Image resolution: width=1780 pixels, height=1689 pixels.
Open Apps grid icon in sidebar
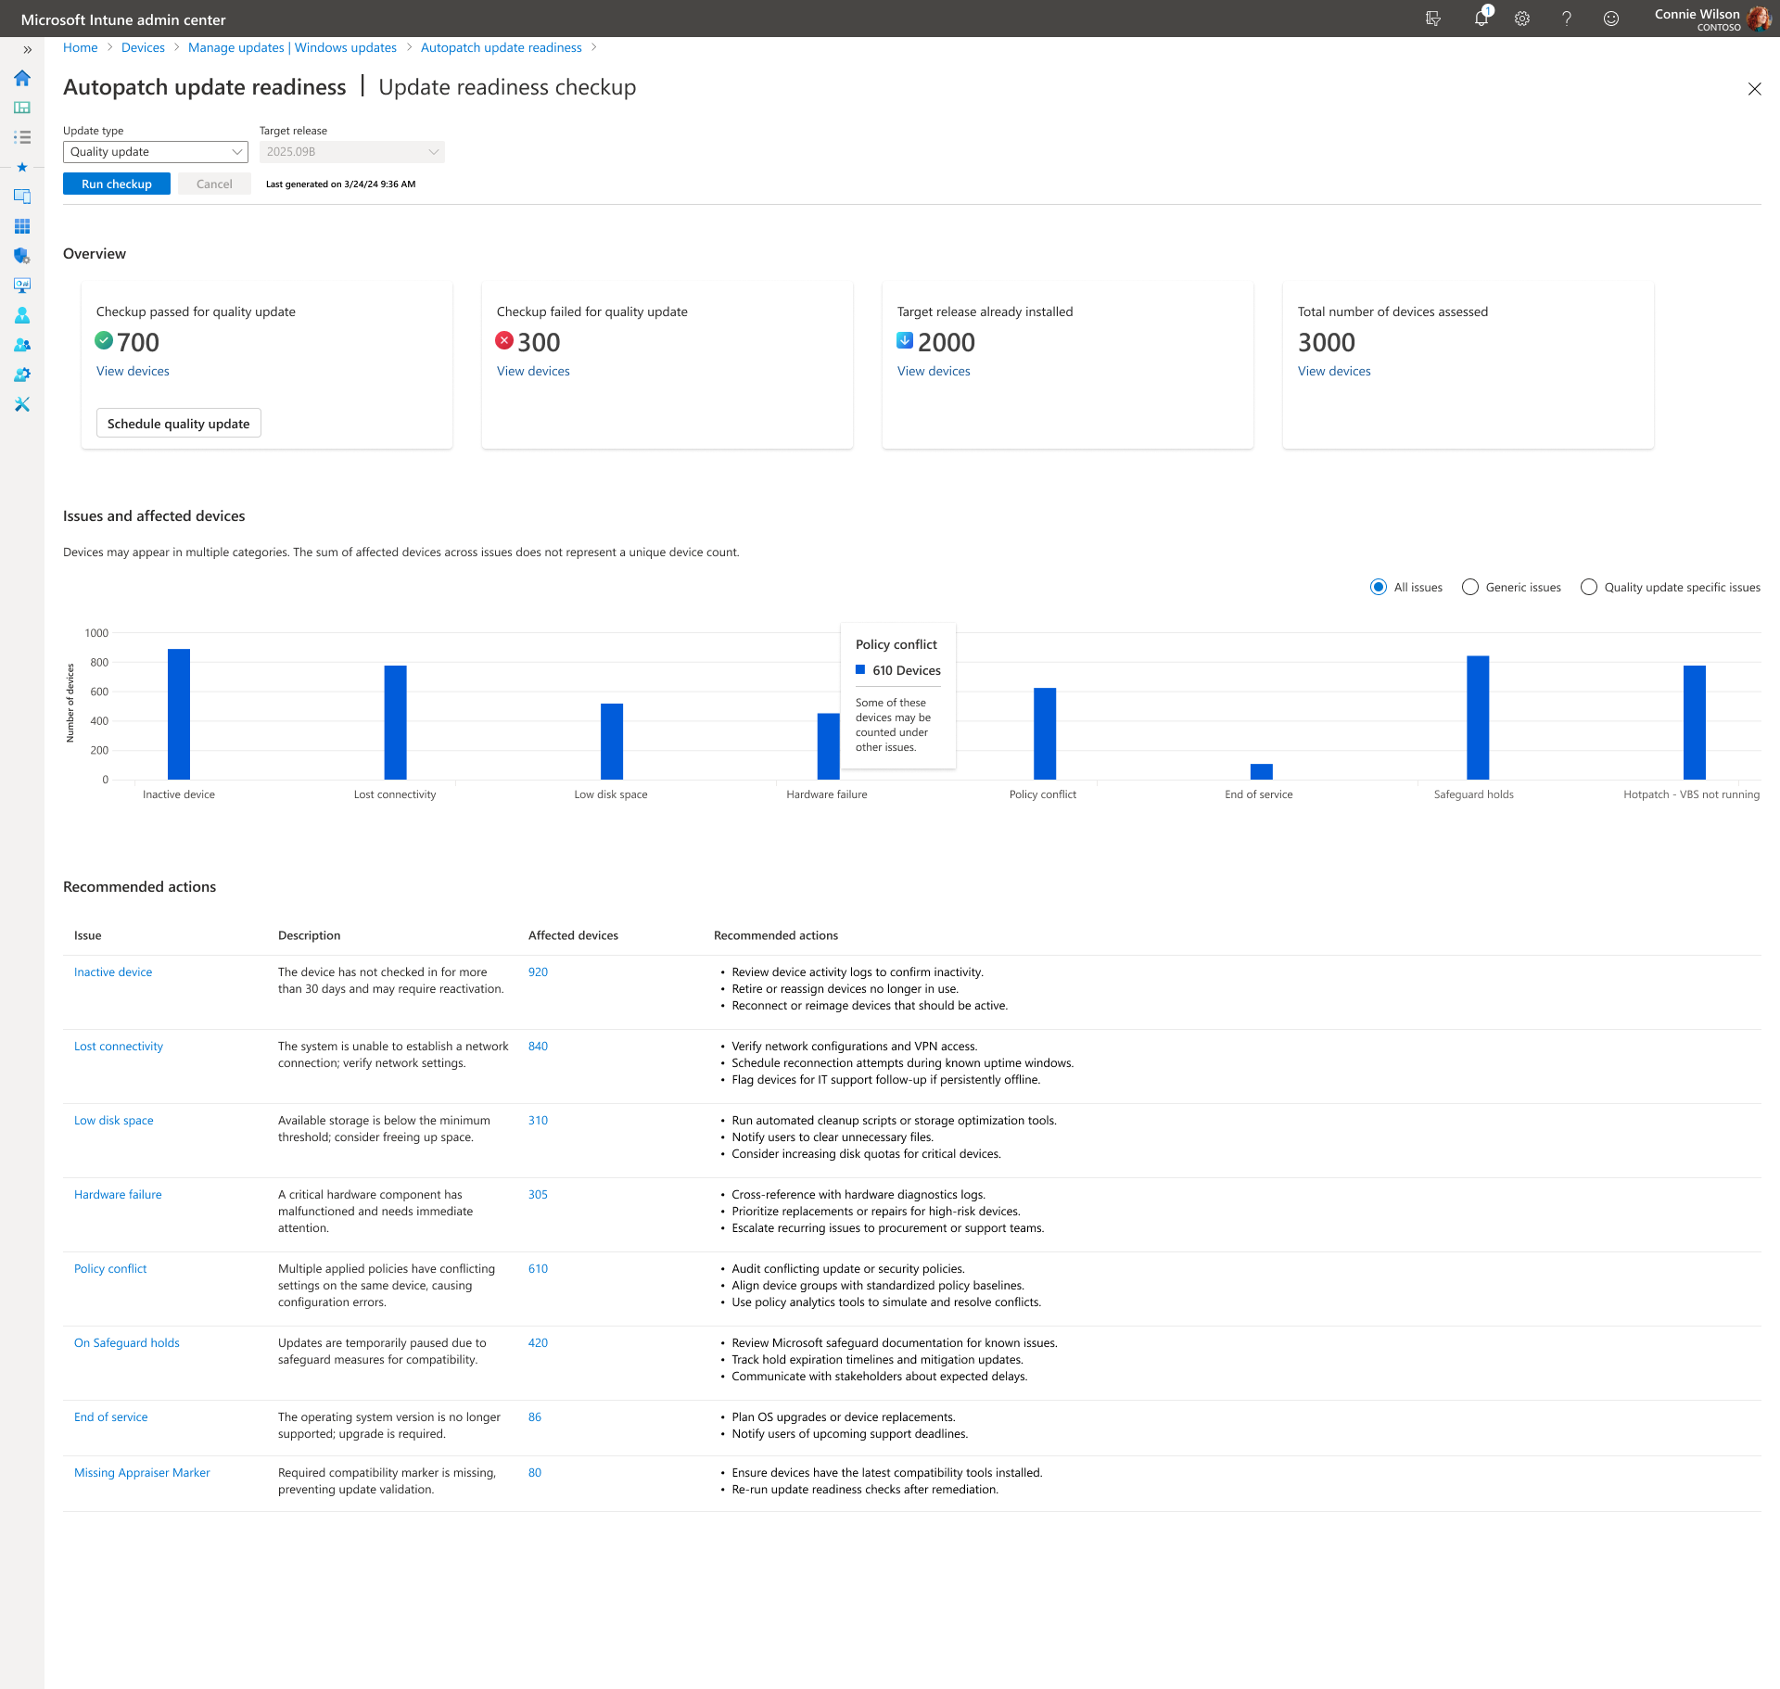click(22, 226)
